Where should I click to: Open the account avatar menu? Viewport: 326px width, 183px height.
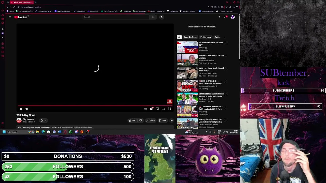[x=233, y=17]
